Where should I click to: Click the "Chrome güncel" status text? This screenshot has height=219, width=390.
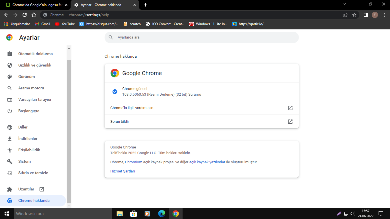(135, 89)
